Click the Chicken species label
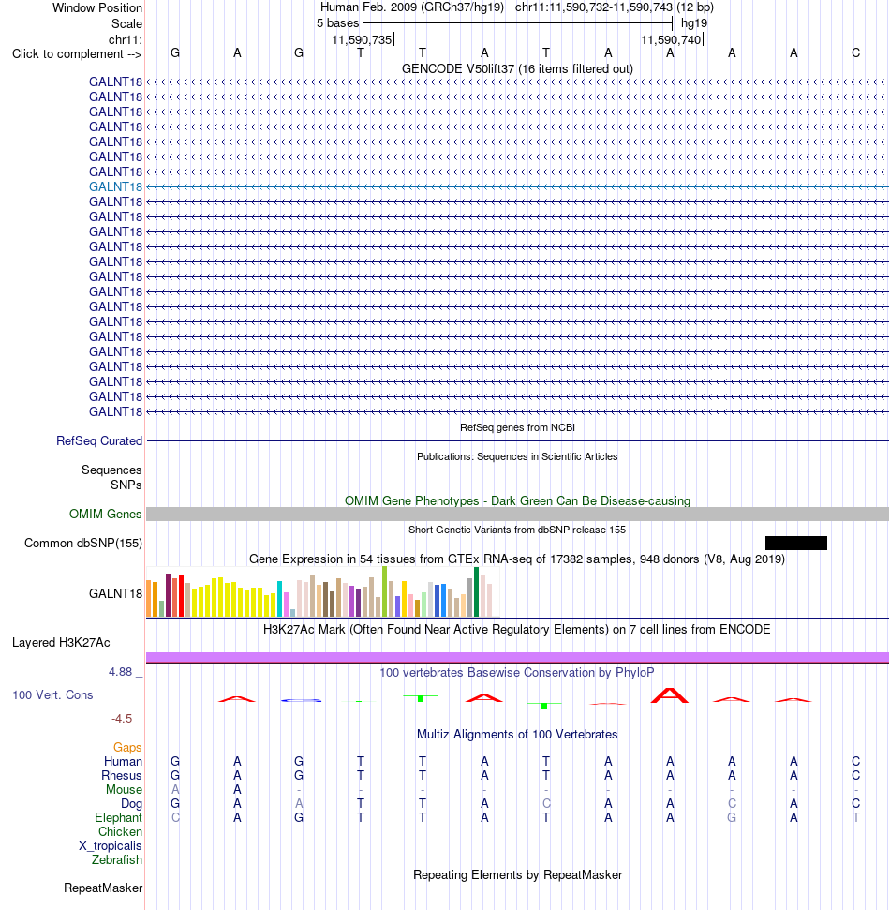 point(120,831)
